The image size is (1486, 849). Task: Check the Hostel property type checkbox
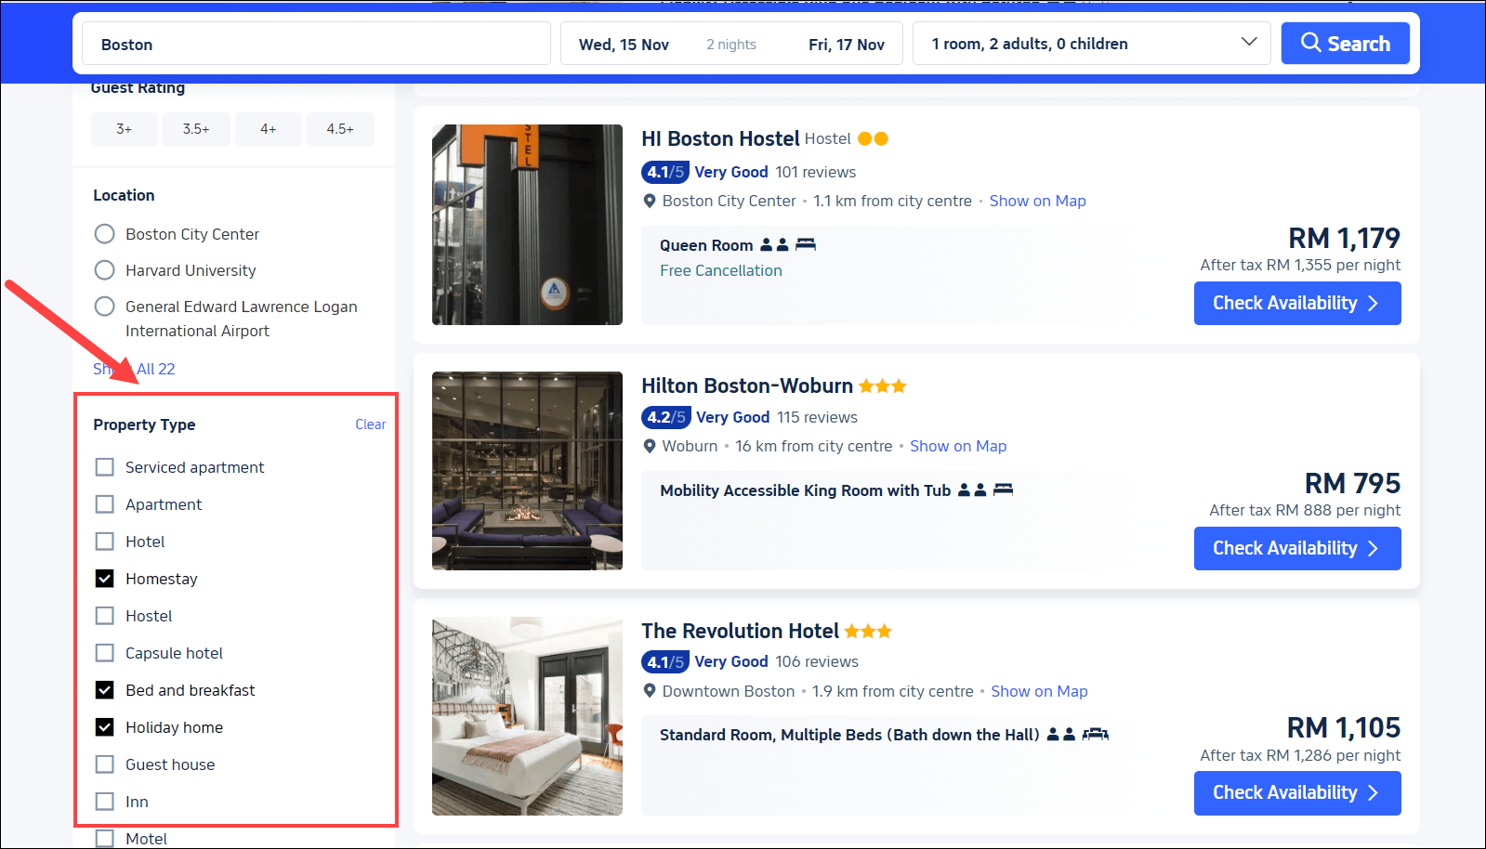(x=105, y=616)
